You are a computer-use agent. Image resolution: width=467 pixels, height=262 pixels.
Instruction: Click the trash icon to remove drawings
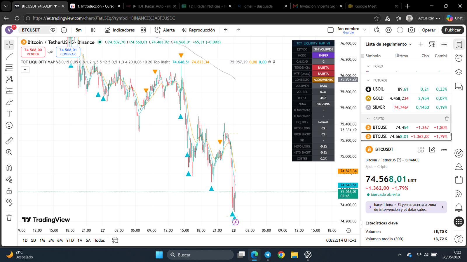point(9,218)
